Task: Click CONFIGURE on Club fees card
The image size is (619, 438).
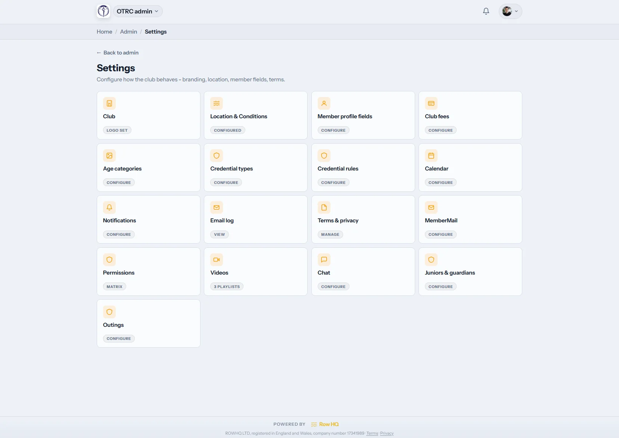Action: [x=441, y=130]
